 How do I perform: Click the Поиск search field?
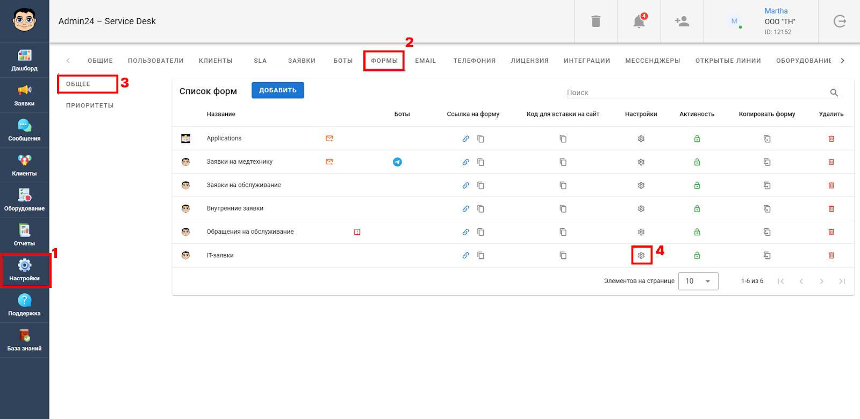coord(696,92)
